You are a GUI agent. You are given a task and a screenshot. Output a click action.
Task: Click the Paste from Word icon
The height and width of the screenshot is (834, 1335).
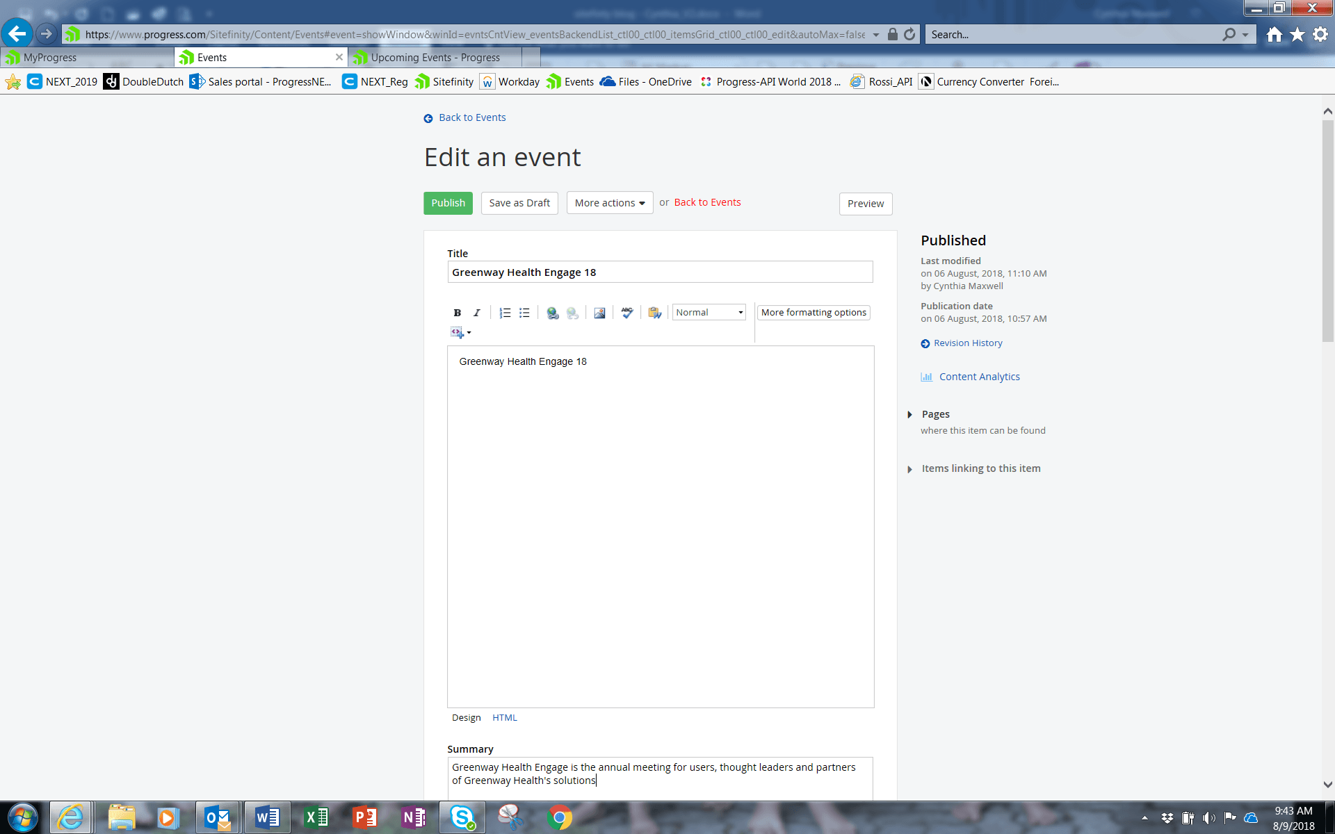[654, 313]
